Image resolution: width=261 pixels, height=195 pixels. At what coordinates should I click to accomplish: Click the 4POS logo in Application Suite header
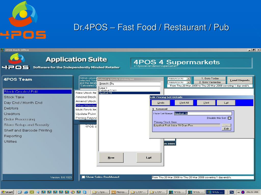point(16,61)
